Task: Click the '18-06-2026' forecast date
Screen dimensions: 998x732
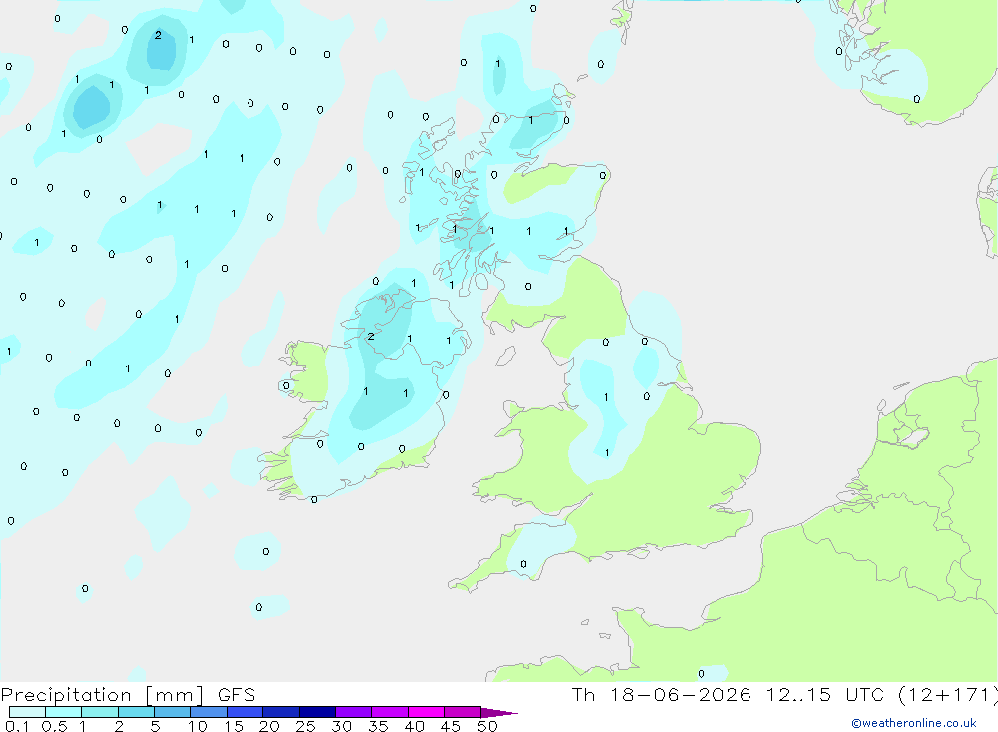Action: coord(681,695)
